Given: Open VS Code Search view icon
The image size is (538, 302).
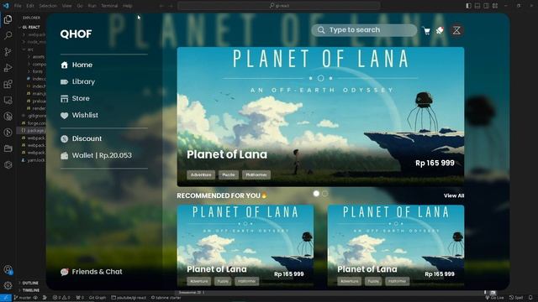Looking at the screenshot, I should (8, 35).
